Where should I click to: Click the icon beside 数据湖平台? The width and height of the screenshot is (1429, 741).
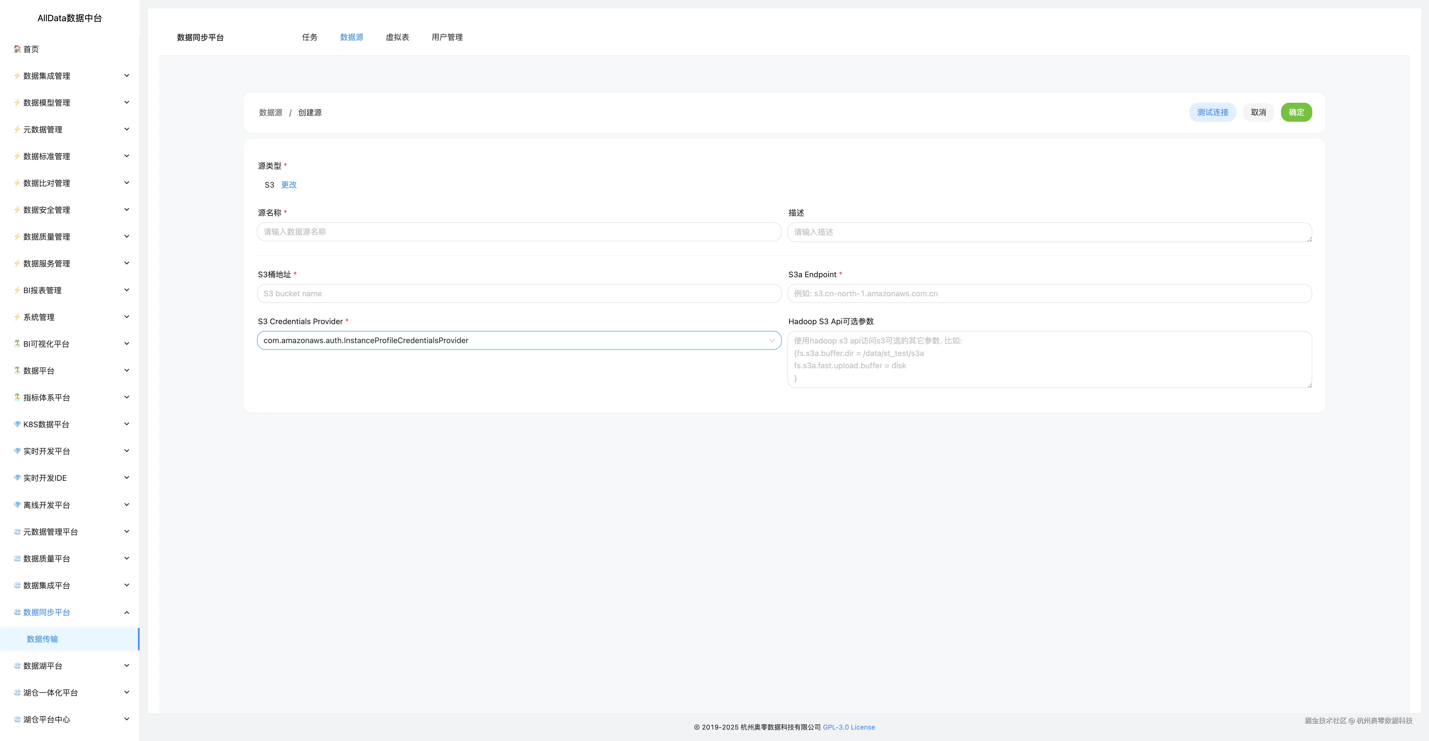tap(17, 666)
